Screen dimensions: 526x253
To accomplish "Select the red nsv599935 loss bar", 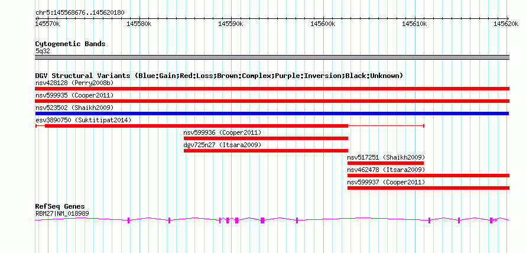I will (272, 101).
